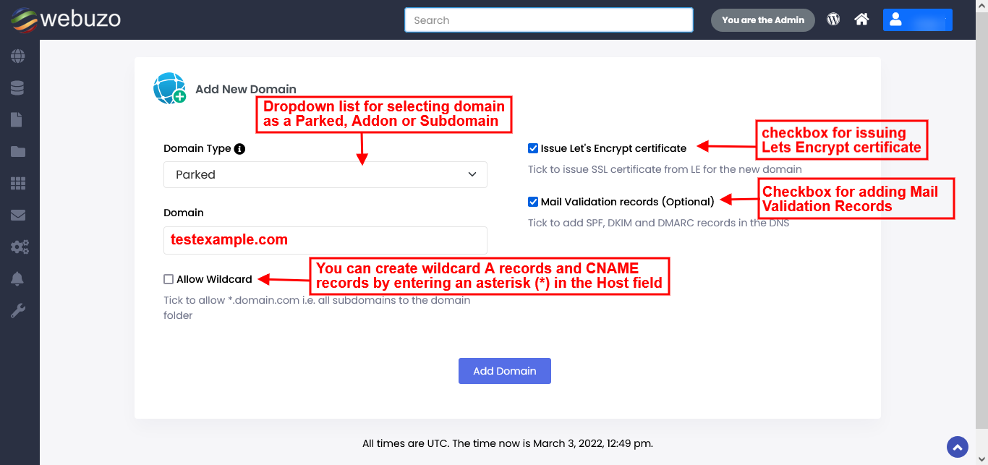Viewport: 988px width, 465px height.
Task: Click the file document sidebar icon
Action: point(16,119)
